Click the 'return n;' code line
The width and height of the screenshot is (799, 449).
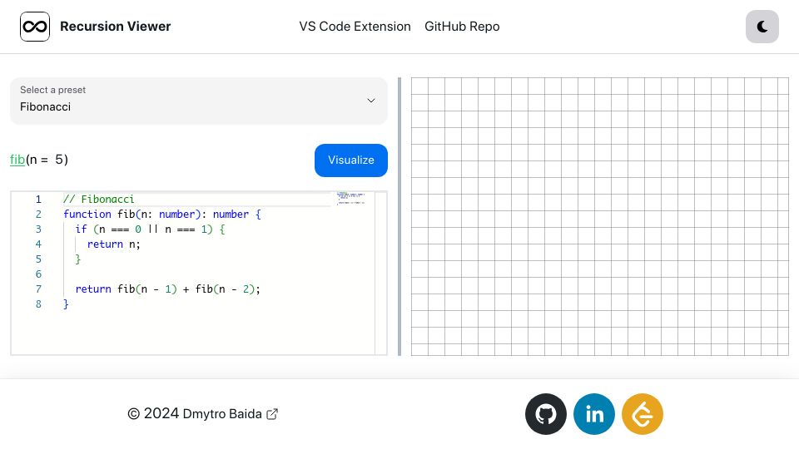tap(114, 244)
